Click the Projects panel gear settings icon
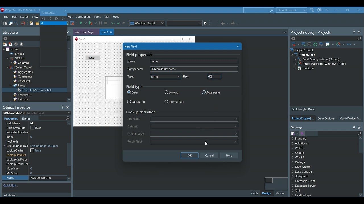The image size is (364, 204). [293, 39]
